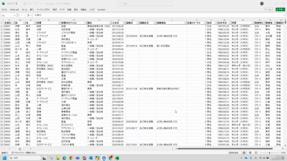Click cell E0020 in column A

9,89
